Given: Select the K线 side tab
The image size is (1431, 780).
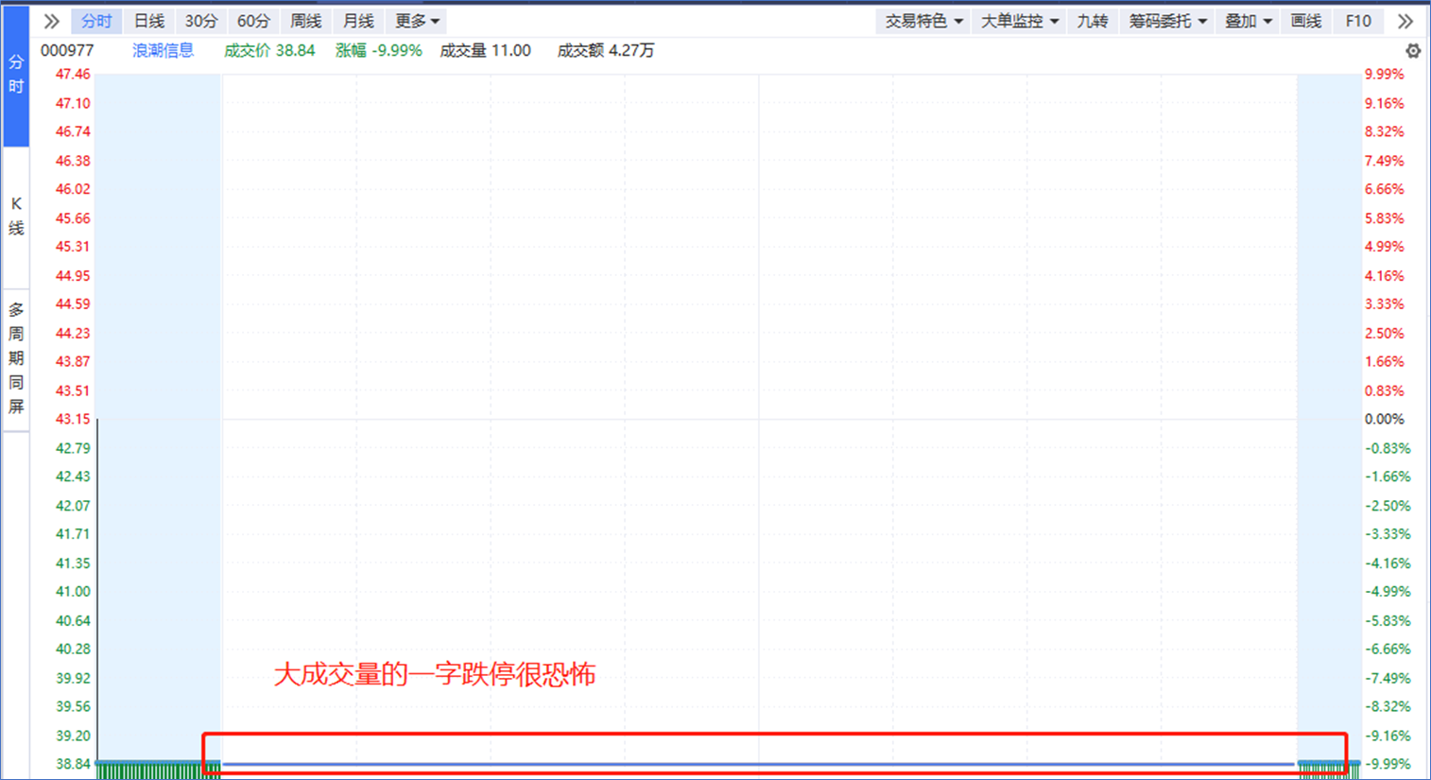Looking at the screenshot, I should [x=16, y=217].
